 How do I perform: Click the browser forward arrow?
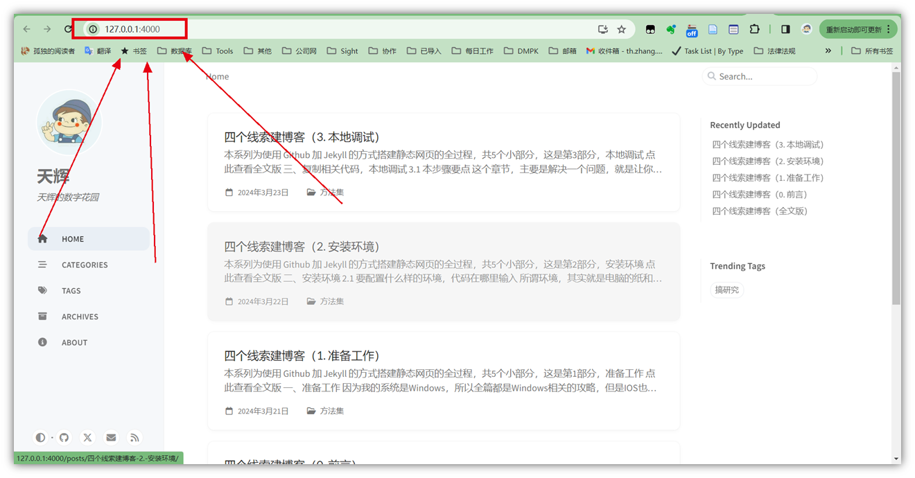coord(47,29)
